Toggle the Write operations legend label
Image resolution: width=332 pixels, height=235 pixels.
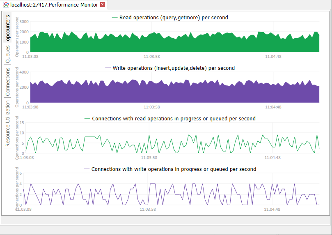click(x=174, y=68)
